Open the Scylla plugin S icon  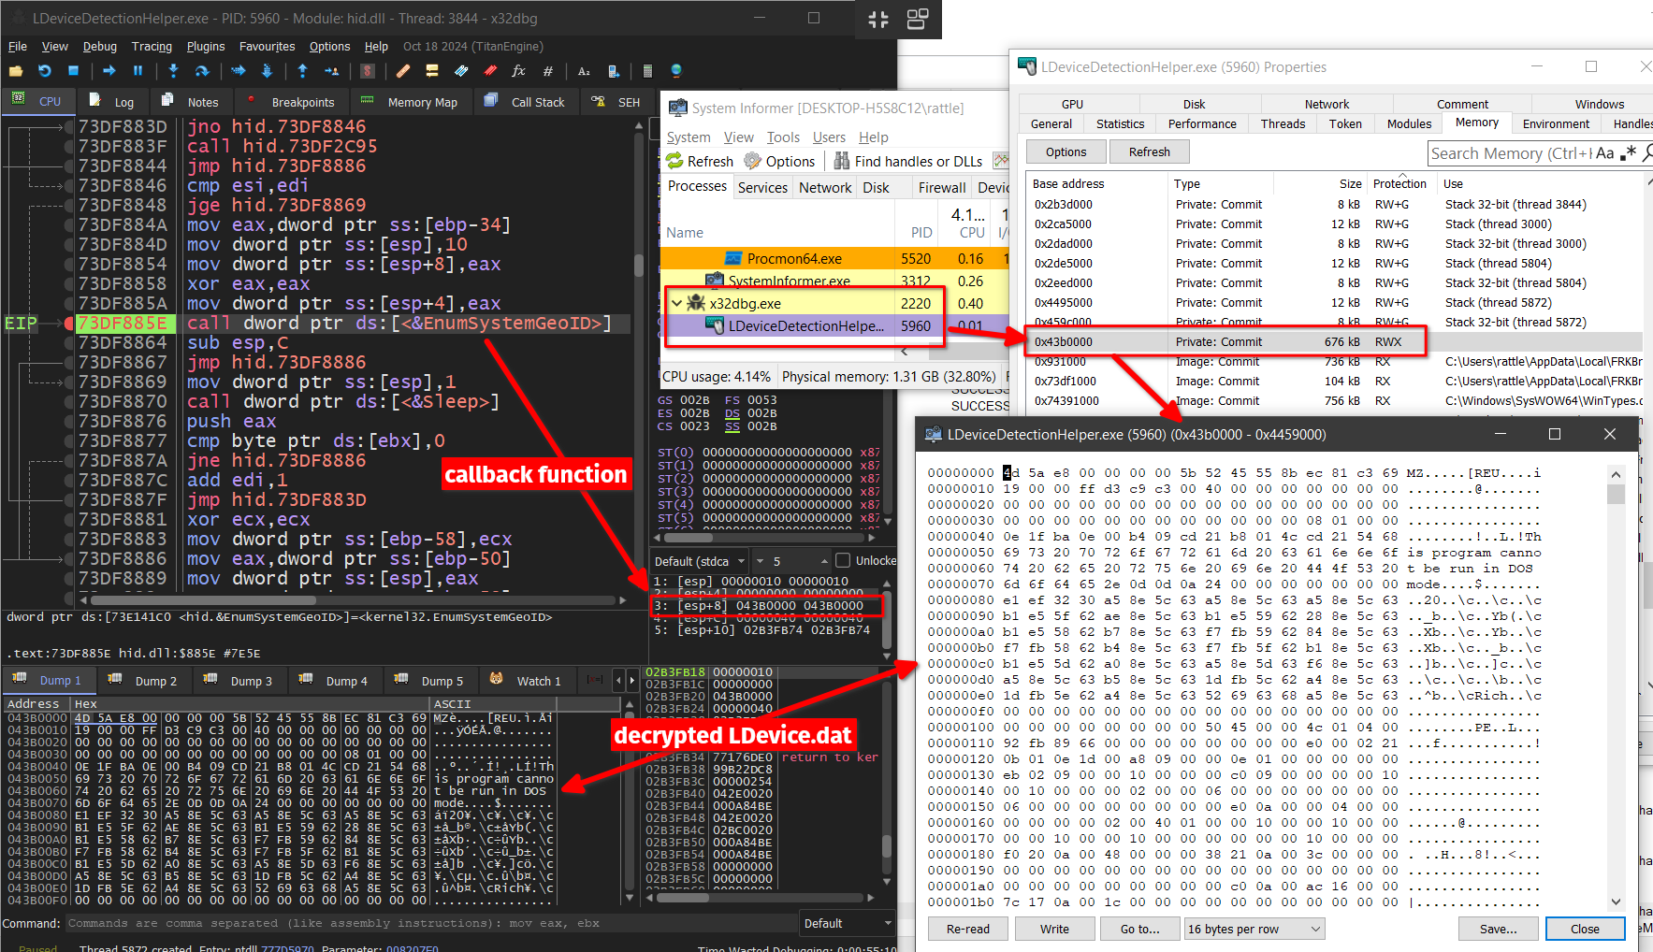[368, 71]
